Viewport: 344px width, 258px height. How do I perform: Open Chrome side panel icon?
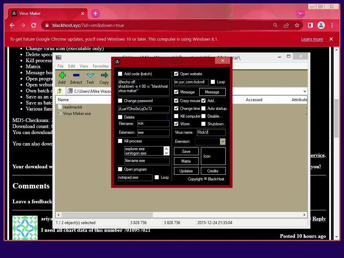[310, 25]
